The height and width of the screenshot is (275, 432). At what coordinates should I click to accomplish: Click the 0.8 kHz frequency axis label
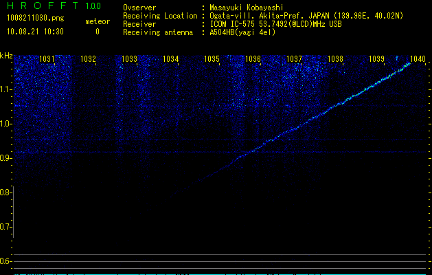click(x=5, y=192)
